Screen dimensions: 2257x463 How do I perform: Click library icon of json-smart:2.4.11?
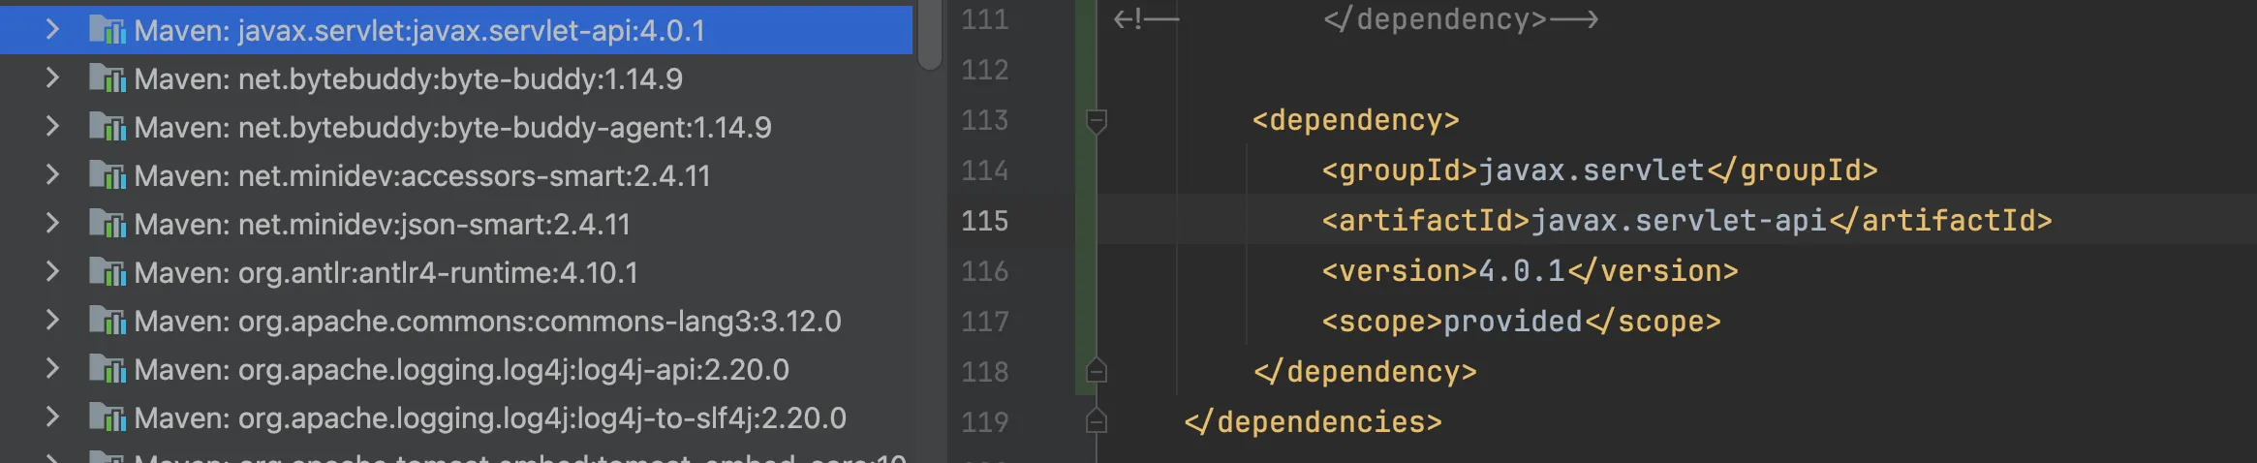108,224
